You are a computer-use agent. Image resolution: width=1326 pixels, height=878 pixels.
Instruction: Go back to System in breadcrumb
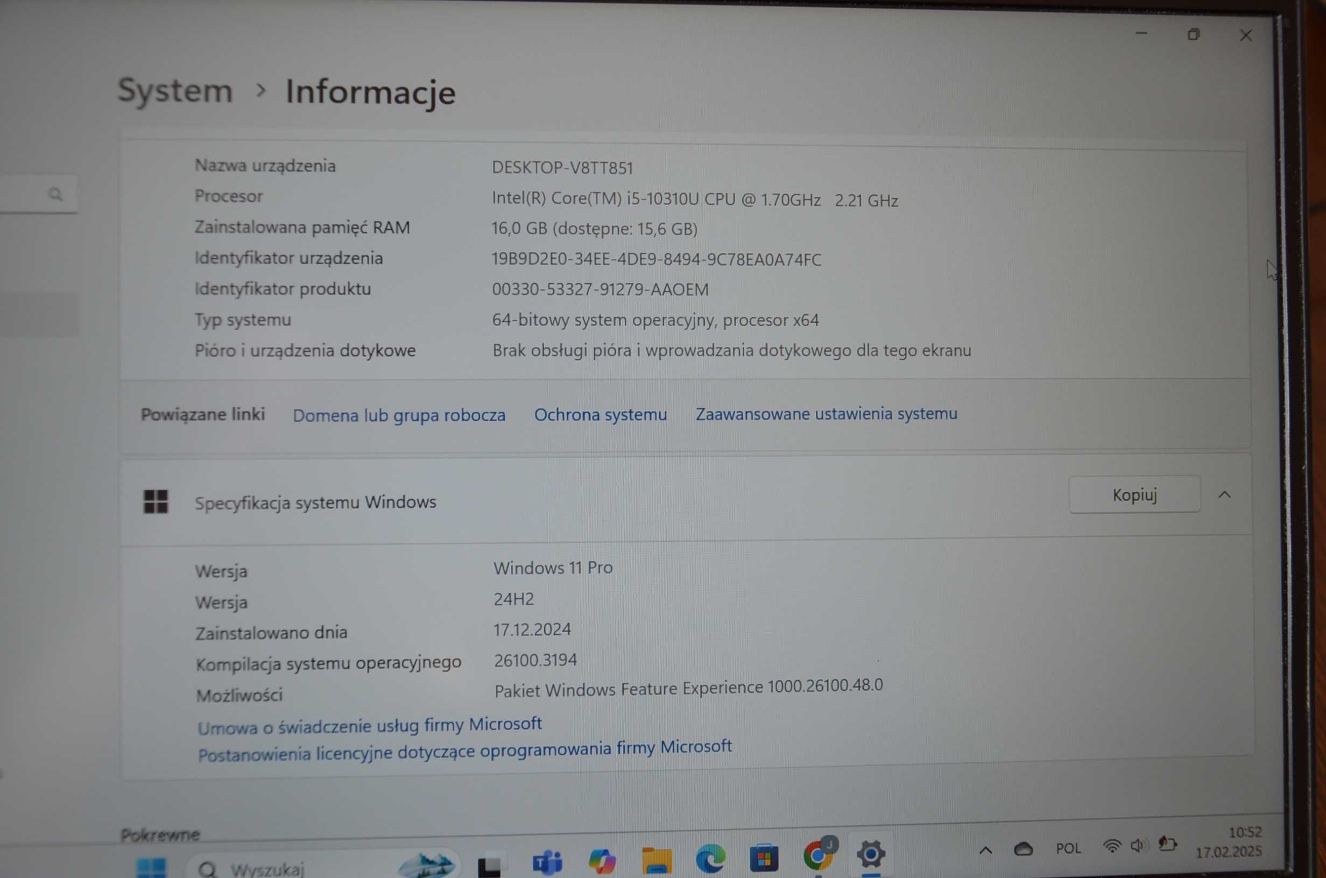point(175,91)
